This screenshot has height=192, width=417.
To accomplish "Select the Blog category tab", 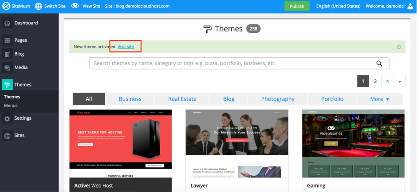I will tap(229, 99).
